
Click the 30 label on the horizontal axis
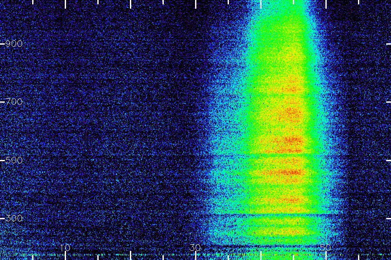click(195, 247)
